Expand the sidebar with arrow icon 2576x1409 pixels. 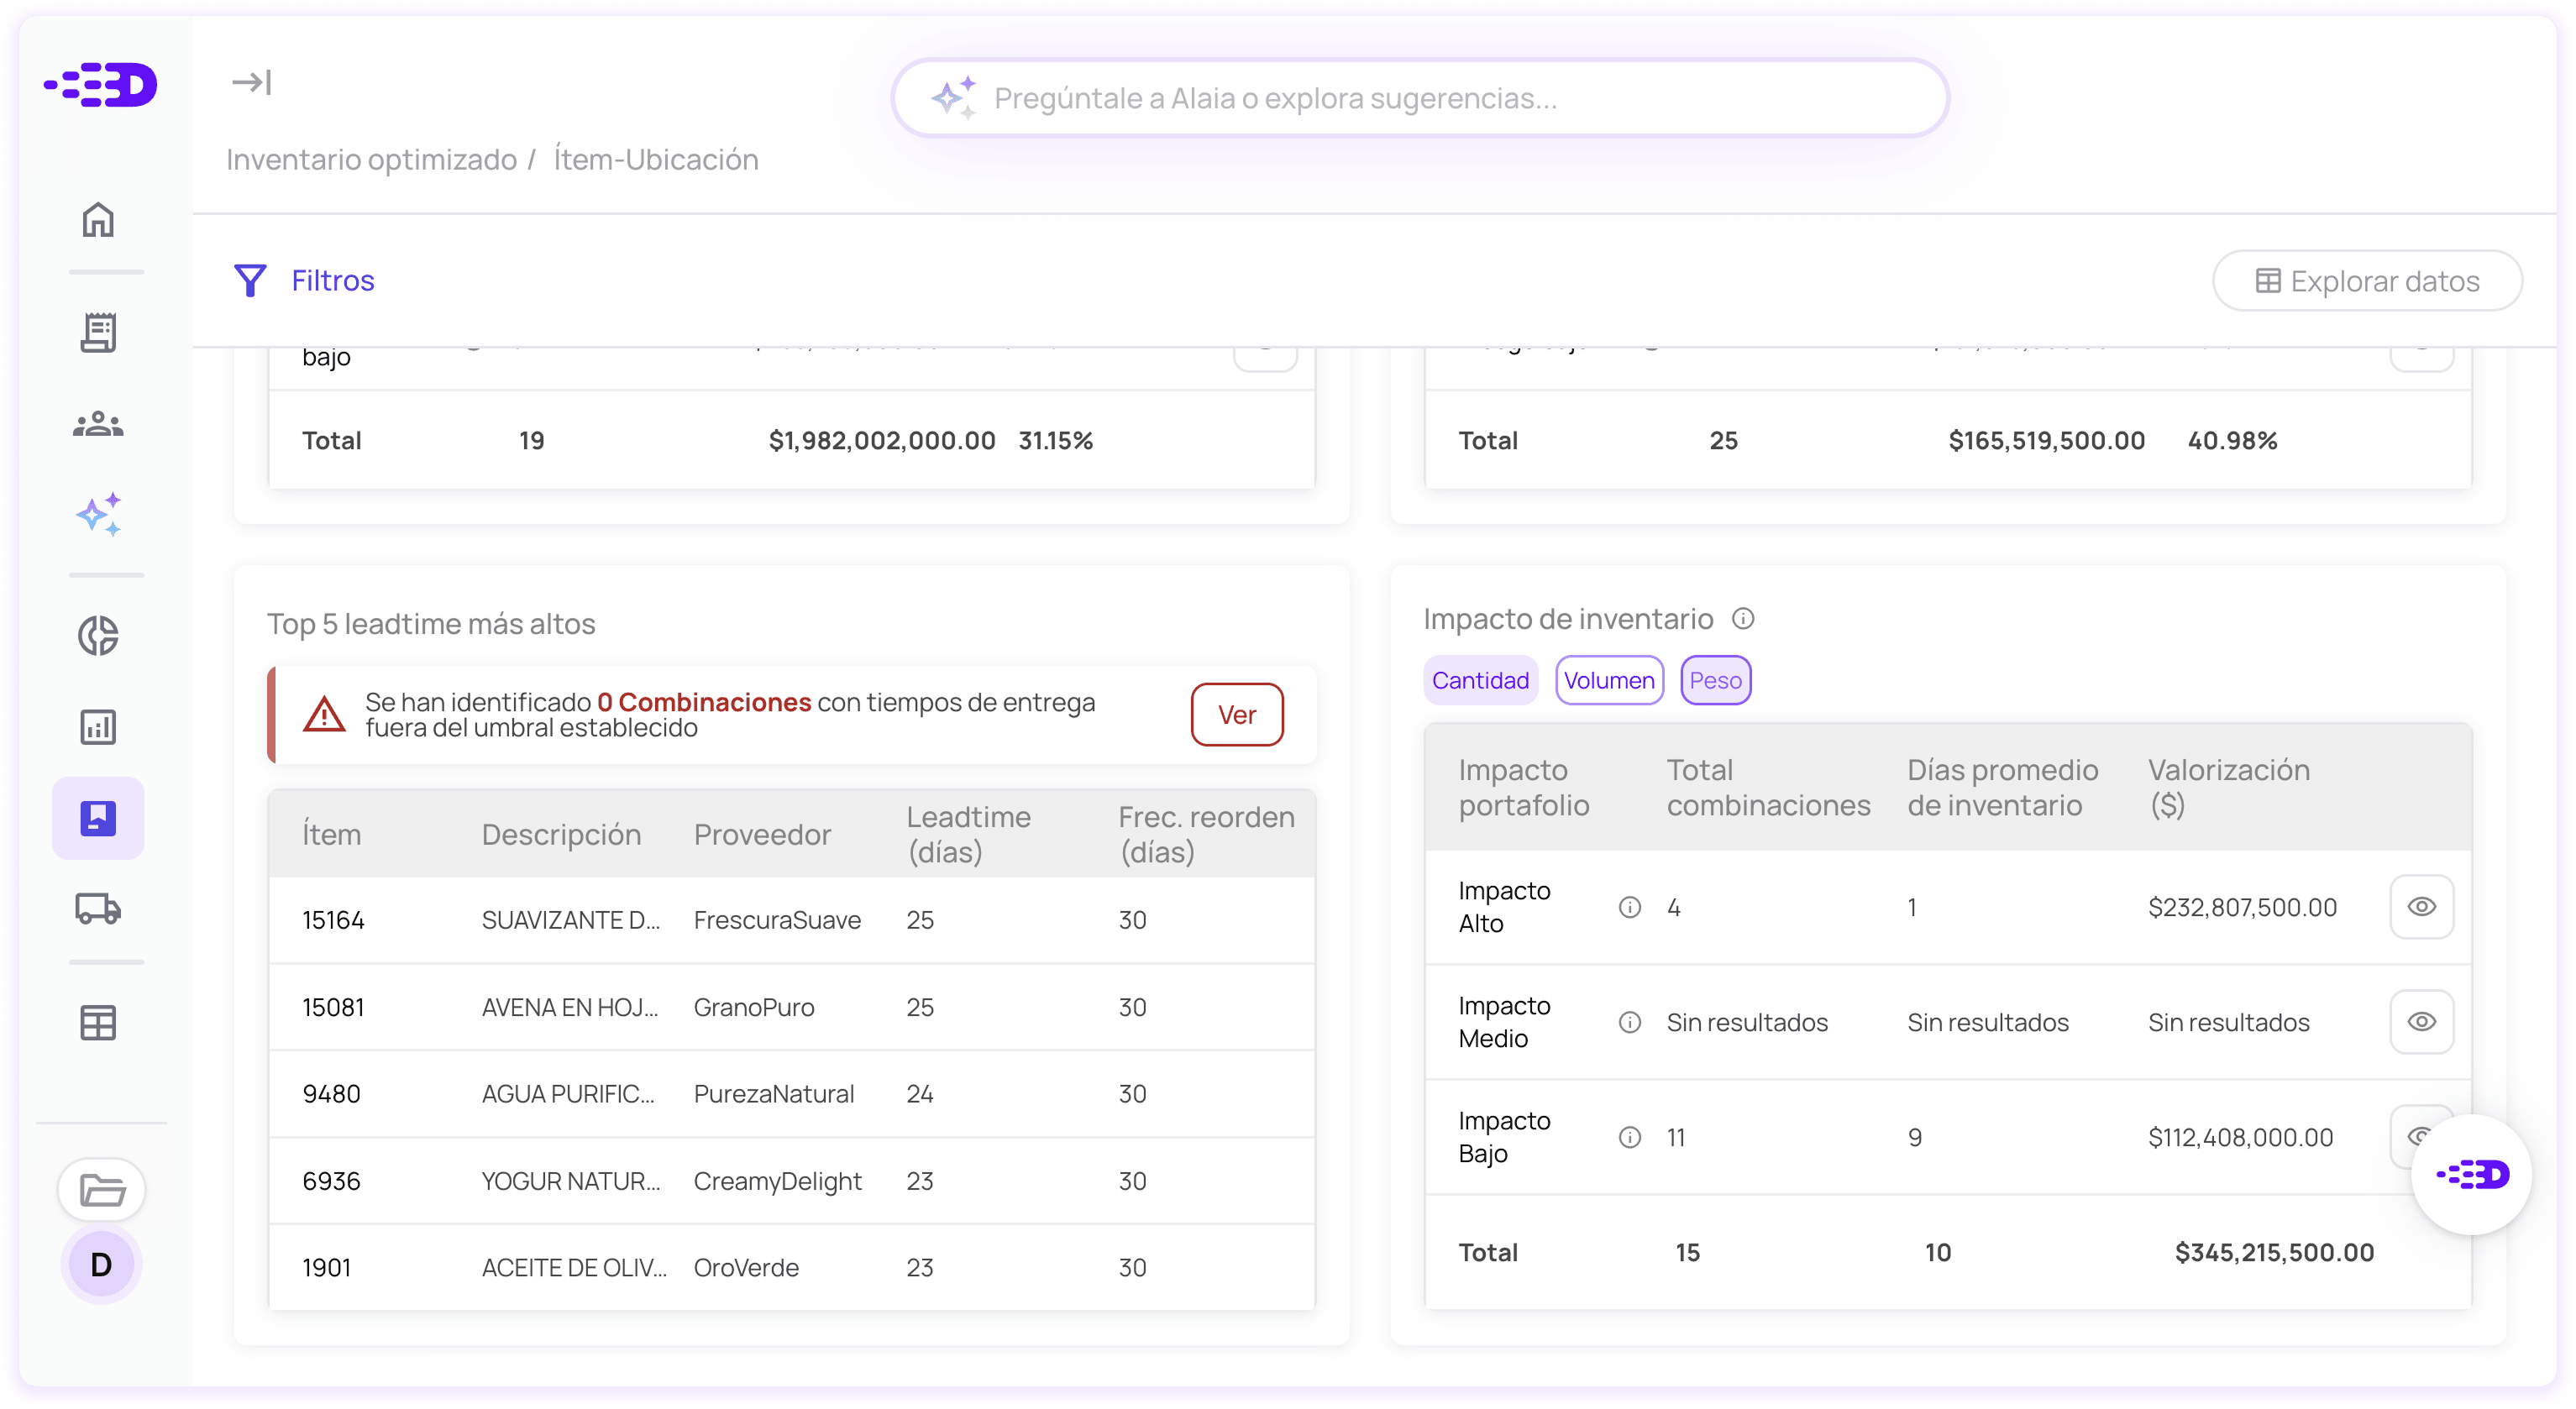(x=251, y=82)
